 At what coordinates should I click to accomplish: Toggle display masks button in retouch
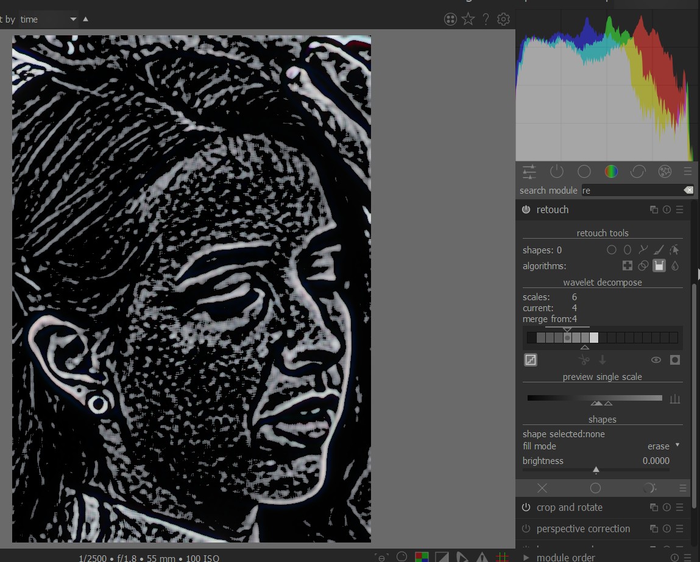pos(674,359)
